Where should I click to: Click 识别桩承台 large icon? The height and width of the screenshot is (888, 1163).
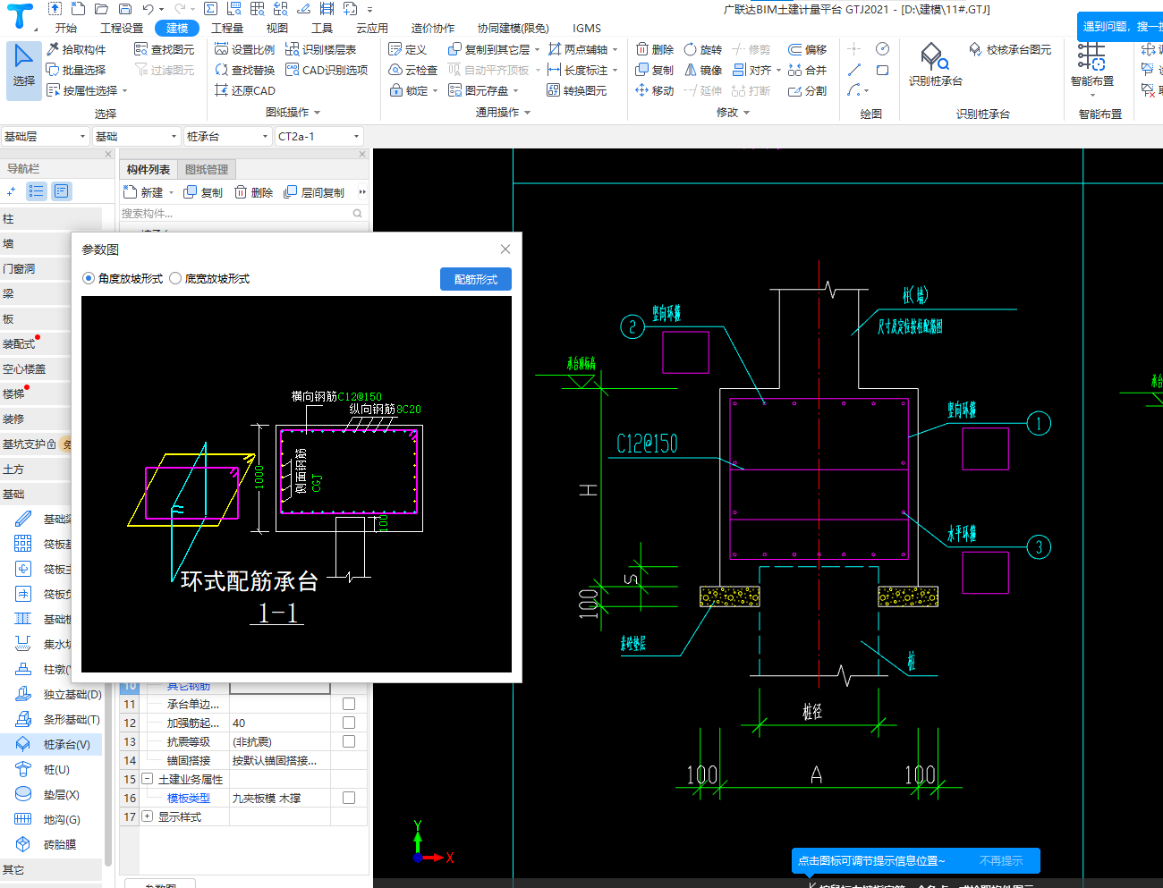(x=936, y=65)
